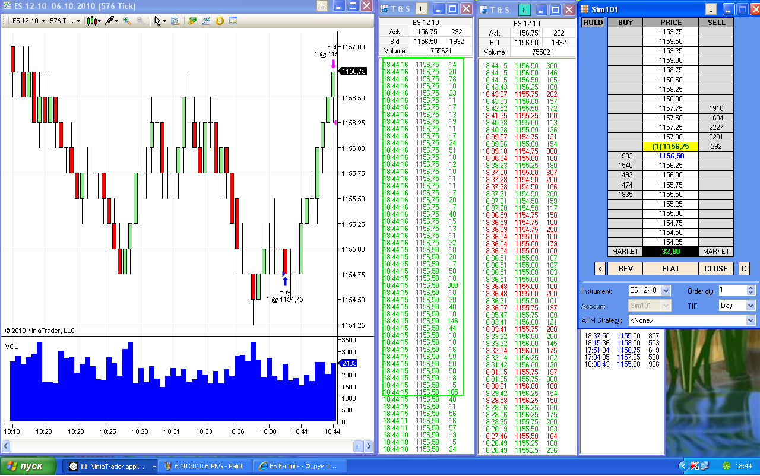Click the gold dollar coin icon
Image resolution: width=760 pixels, height=476 pixels.
point(220,21)
